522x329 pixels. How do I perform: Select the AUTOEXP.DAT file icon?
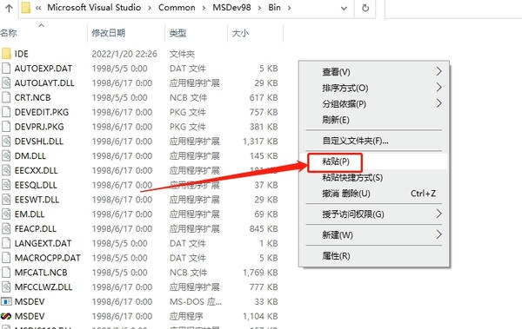(6, 68)
